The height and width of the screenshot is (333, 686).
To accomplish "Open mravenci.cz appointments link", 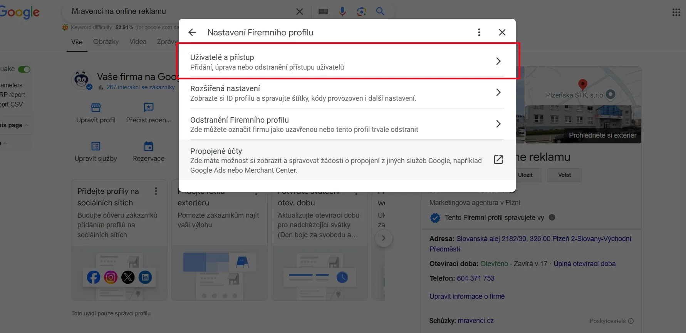I will [476, 321].
